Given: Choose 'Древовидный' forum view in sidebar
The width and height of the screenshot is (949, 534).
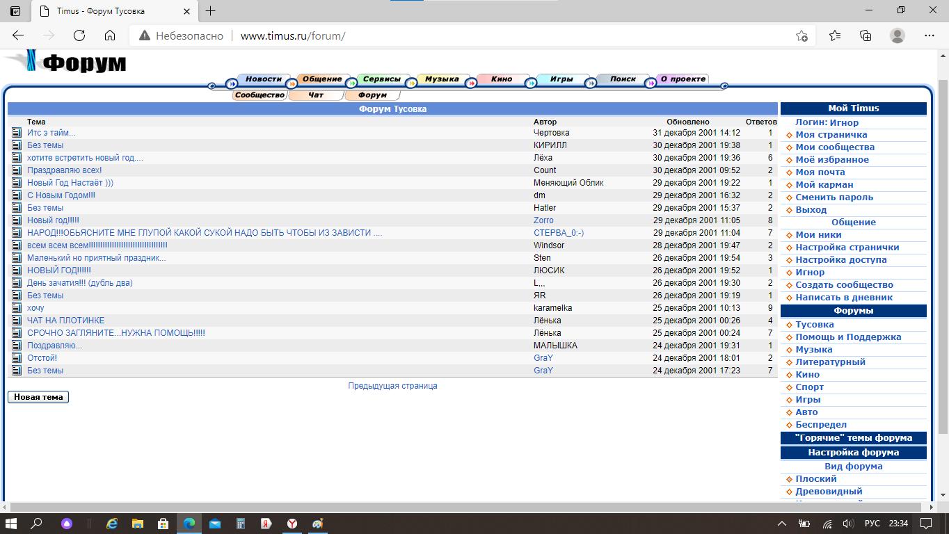Looking at the screenshot, I should (829, 492).
